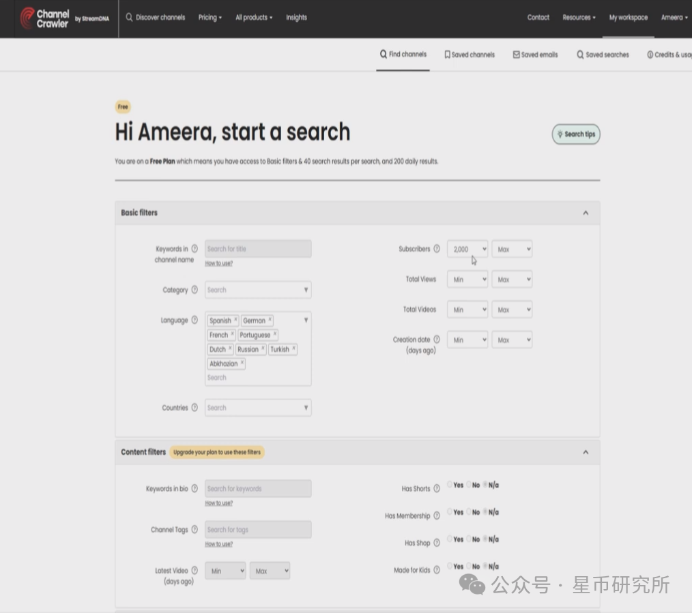Image resolution: width=692 pixels, height=613 pixels.
Task: Select No for Has Membership
Action: [469, 511]
